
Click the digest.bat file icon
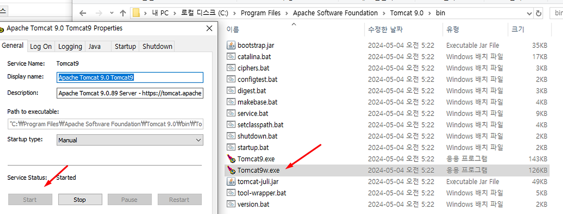pos(231,91)
